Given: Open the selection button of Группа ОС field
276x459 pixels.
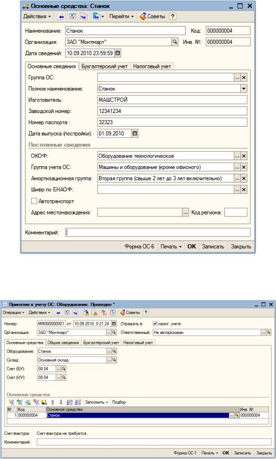Looking at the screenshot, I should click(237, 77).
